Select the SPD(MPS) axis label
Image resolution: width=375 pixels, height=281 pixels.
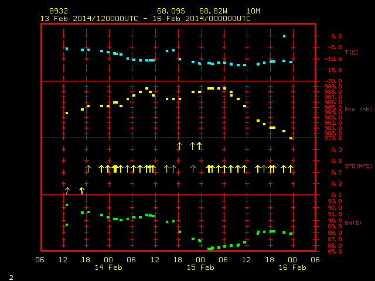tap(358, 166)
